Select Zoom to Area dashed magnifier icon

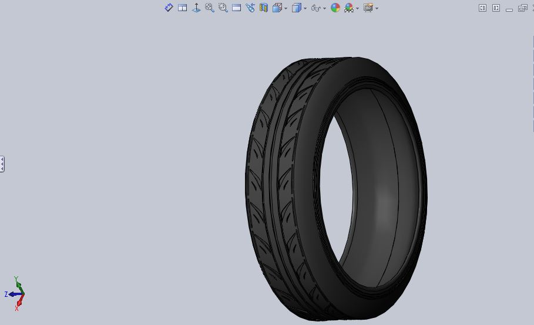click(x=223, y=8)
